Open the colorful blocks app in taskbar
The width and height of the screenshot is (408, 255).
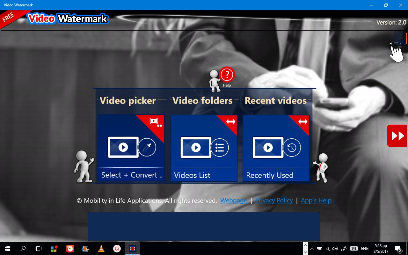coord(54,249)
